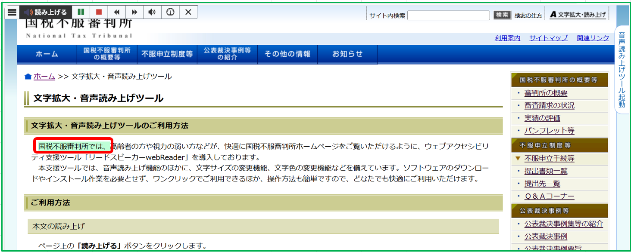The width and height of the screenshot is (631, 252).
Task: Expand the 不服申立手続等 sidebar item
Action: tap(549, 159)
